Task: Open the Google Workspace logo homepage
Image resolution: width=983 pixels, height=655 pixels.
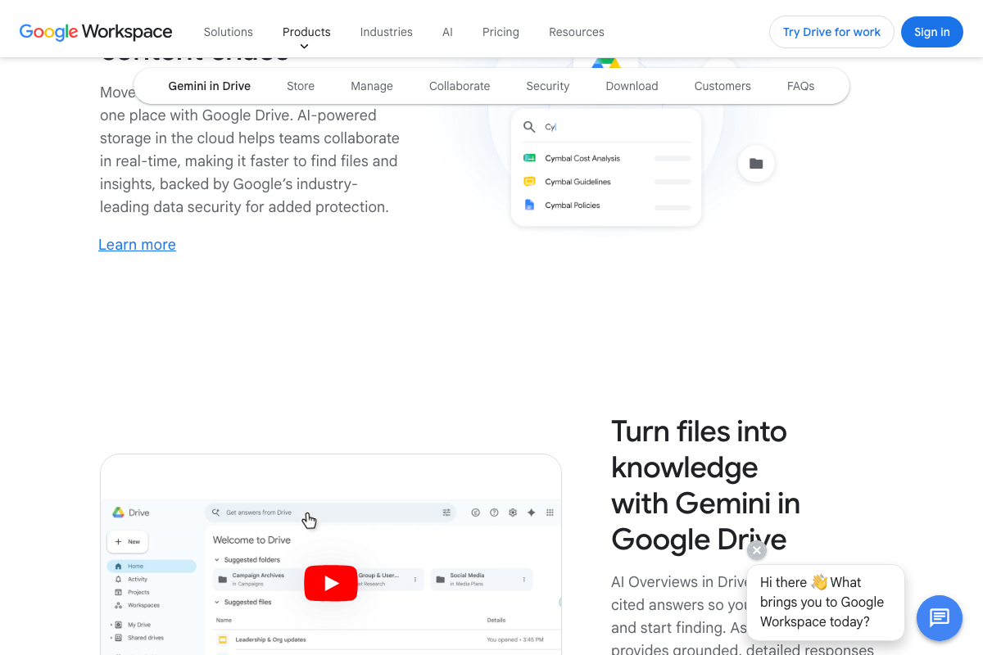Action: pyautogui.click(x=96, y=32)
